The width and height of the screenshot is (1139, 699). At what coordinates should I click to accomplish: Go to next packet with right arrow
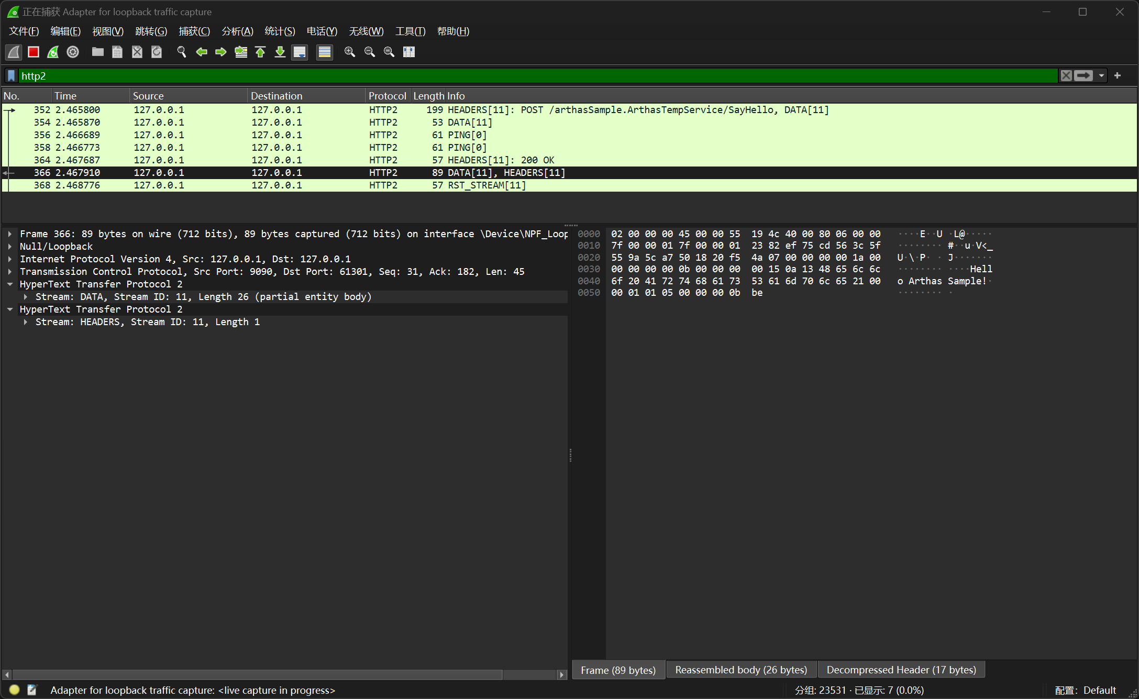[221, 52]
